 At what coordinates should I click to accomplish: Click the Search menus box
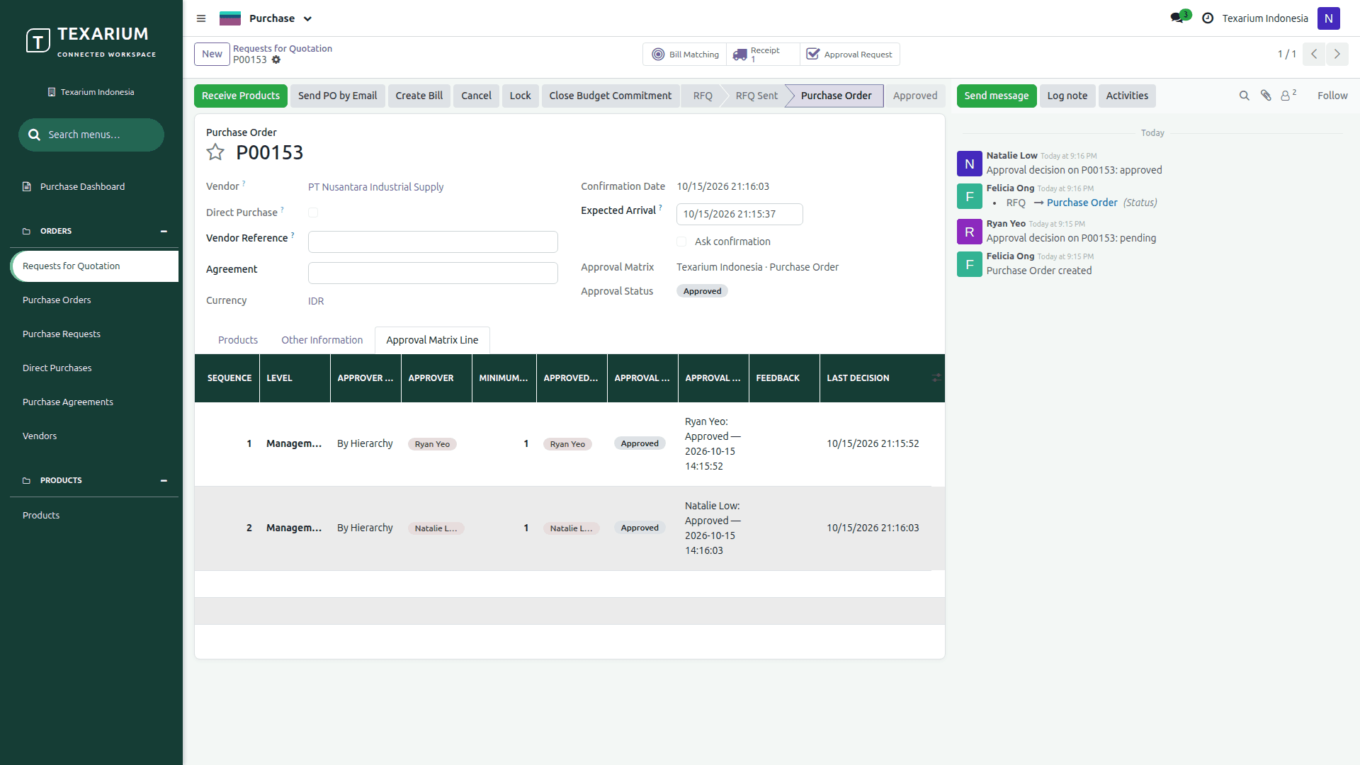tap(91, 135)
